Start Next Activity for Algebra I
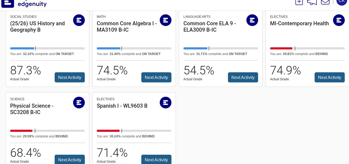The width and height of the screenshot is (349, 164). (x=156, y=77)
